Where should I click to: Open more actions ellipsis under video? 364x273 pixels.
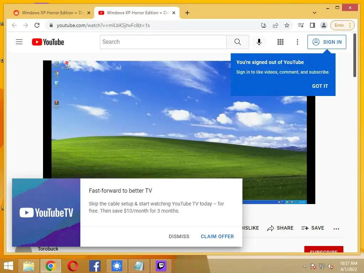point(336,229)
